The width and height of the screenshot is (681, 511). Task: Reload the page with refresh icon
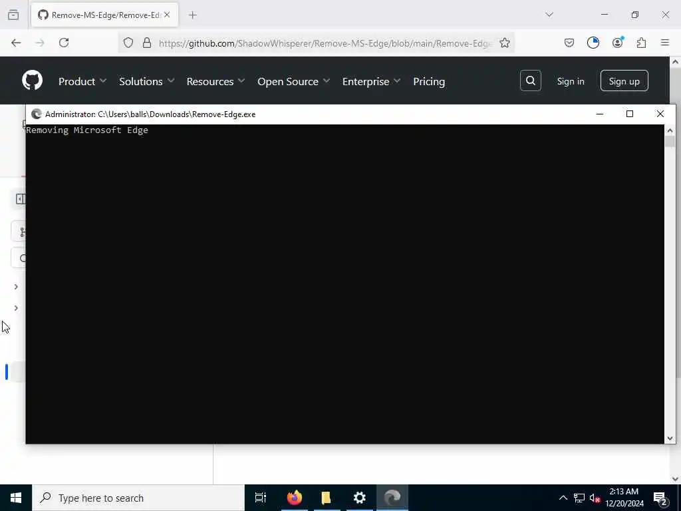pyautogui.click(x=64, y=43)
